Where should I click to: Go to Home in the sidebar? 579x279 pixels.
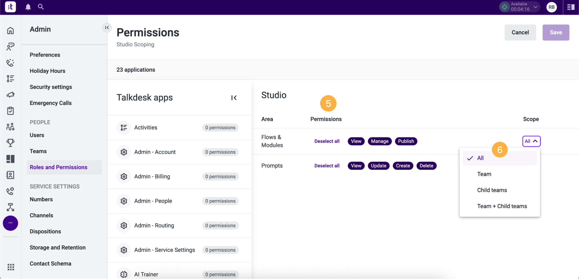(x=10, y=30)
